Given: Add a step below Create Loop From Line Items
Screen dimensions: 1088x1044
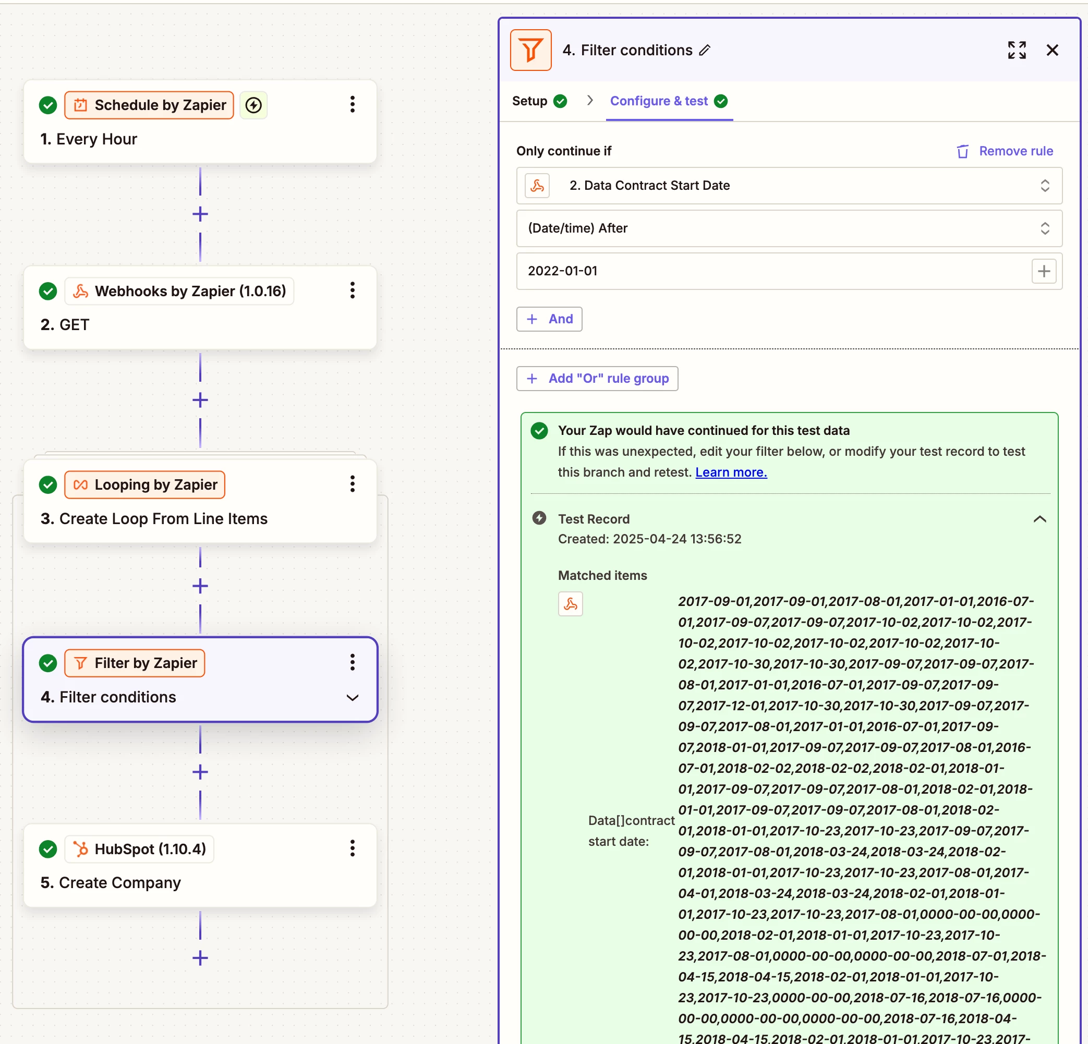Looking at the screenshot, I should coord(200,586).
